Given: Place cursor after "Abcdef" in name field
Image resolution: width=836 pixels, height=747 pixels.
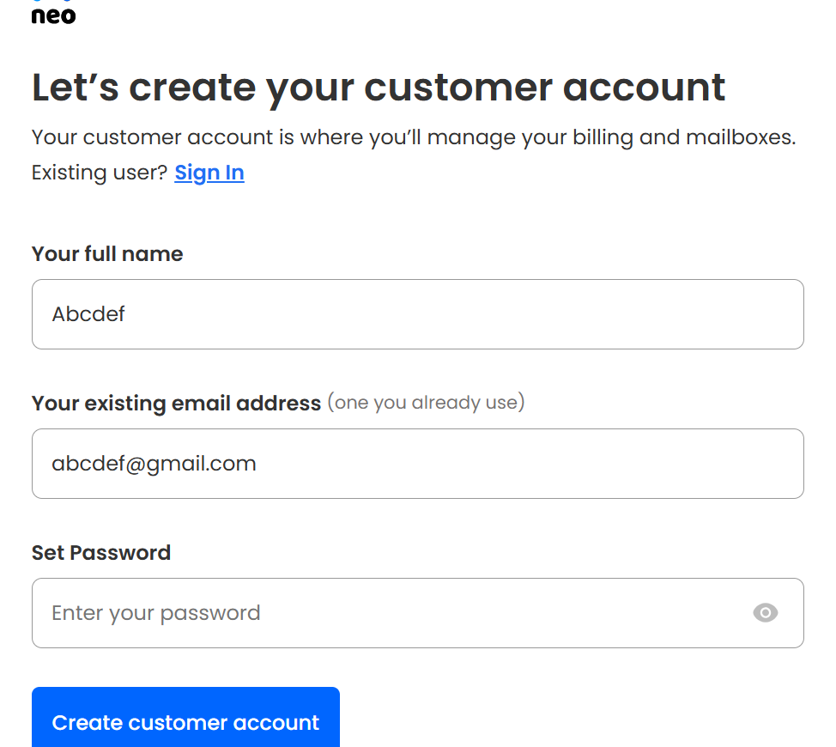Looking at the screenshot, I should click(126, 314).
